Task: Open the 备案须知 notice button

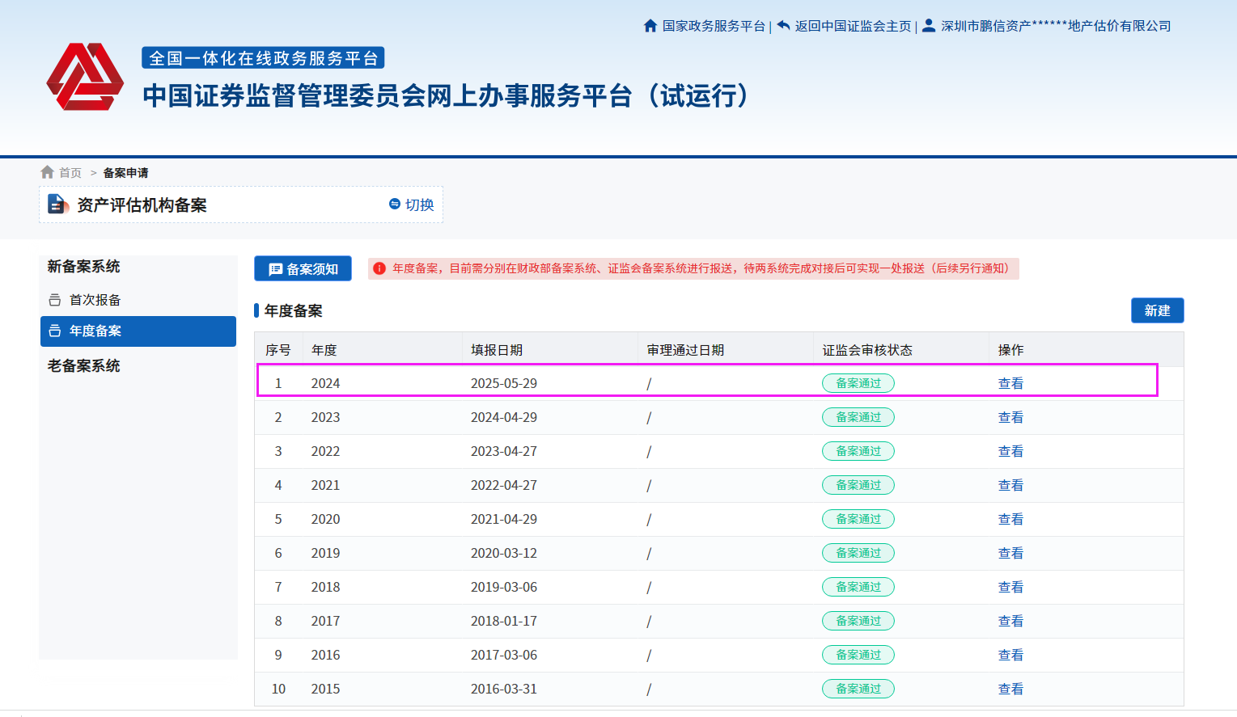Action: point(303,269)
